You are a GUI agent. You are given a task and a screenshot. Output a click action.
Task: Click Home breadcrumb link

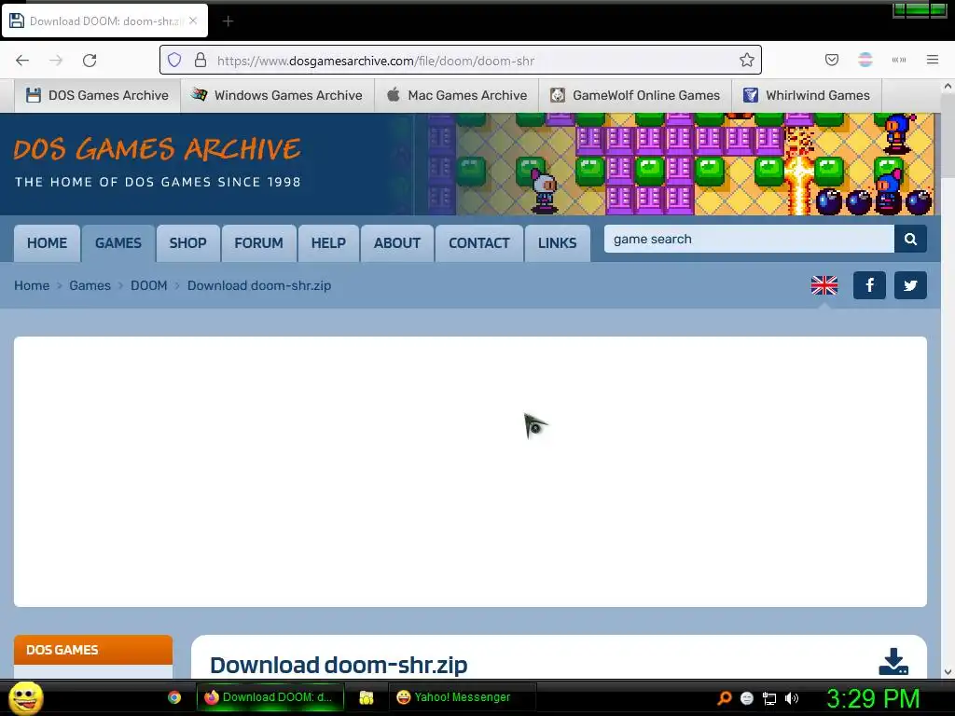[x=32, y=285]
